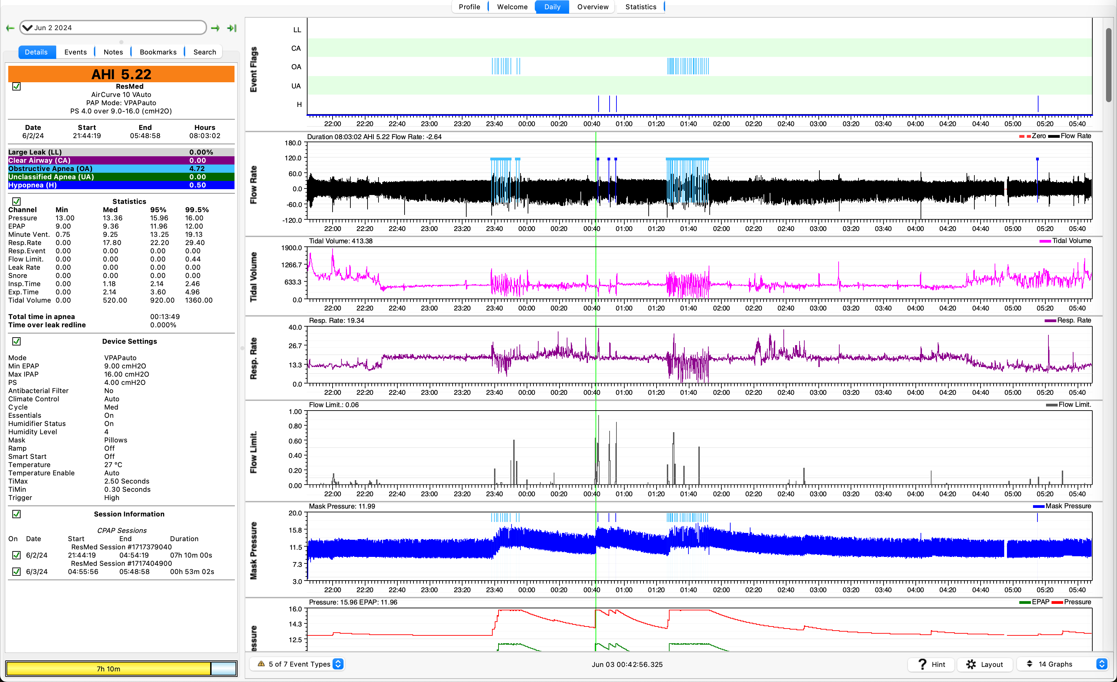The height and width of the screenshot is (682, 1117).
Task: Open the Bookmarks tab
Action: tap(158, 52)
